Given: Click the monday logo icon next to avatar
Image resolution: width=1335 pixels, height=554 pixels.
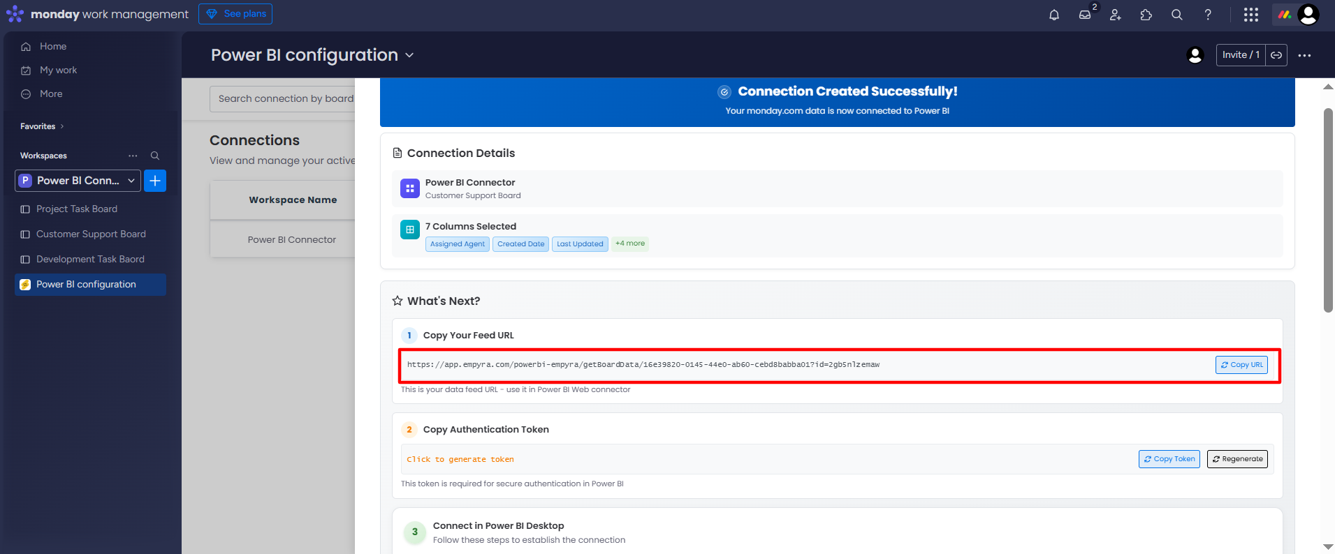Looking at the screenshot, I should click(1284, 15).
